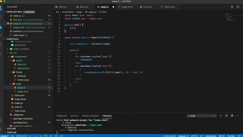This screenshot has width=243, height=137.
Task: Change line ending via LF in status bar
Action: click(x=201, y=136)
